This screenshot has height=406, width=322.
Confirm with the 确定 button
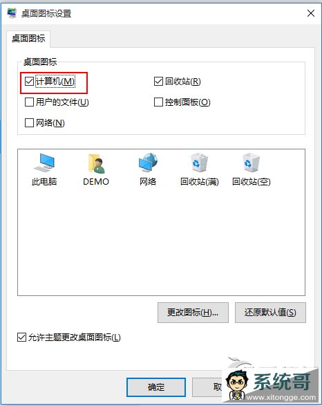(156, 387)
